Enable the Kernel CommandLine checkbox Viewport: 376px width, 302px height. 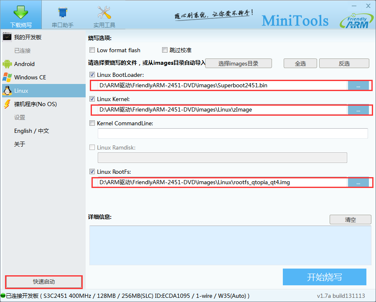click(x=92, y=123)
